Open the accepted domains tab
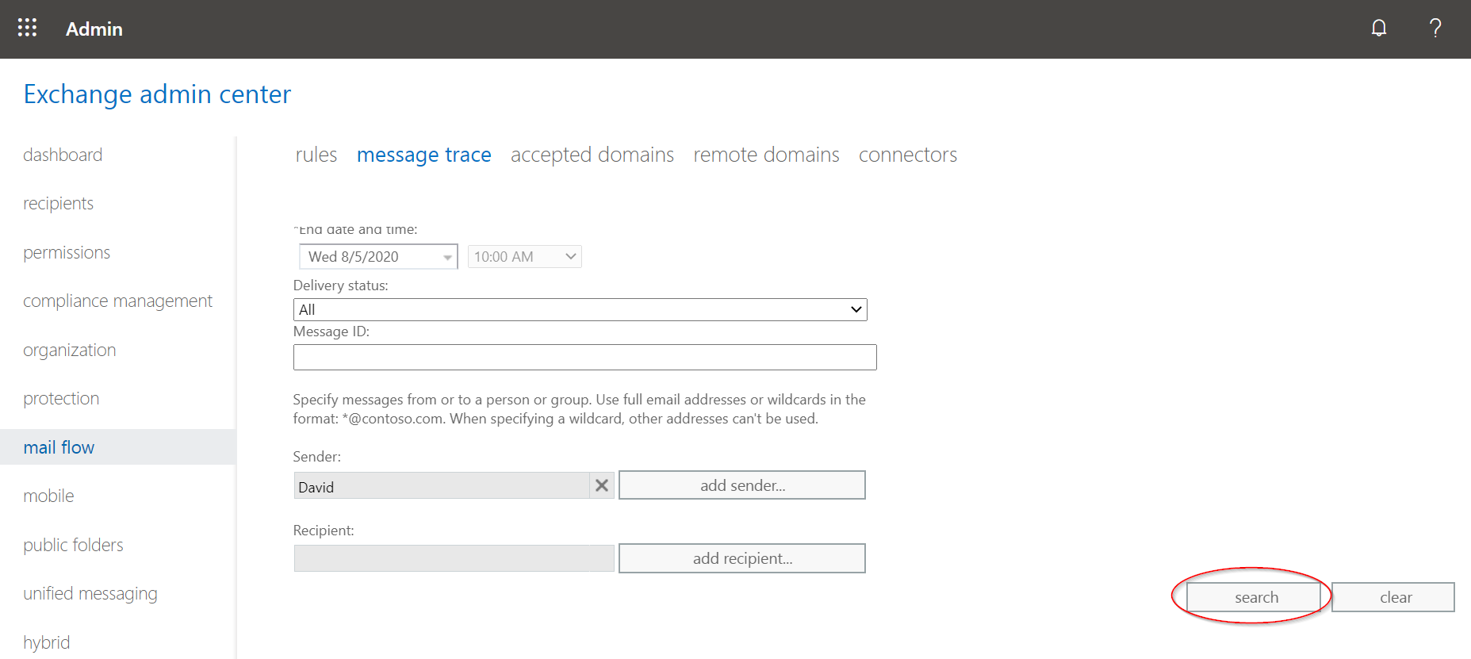This screenshot has width=1471, height=659. pos(592,155)
